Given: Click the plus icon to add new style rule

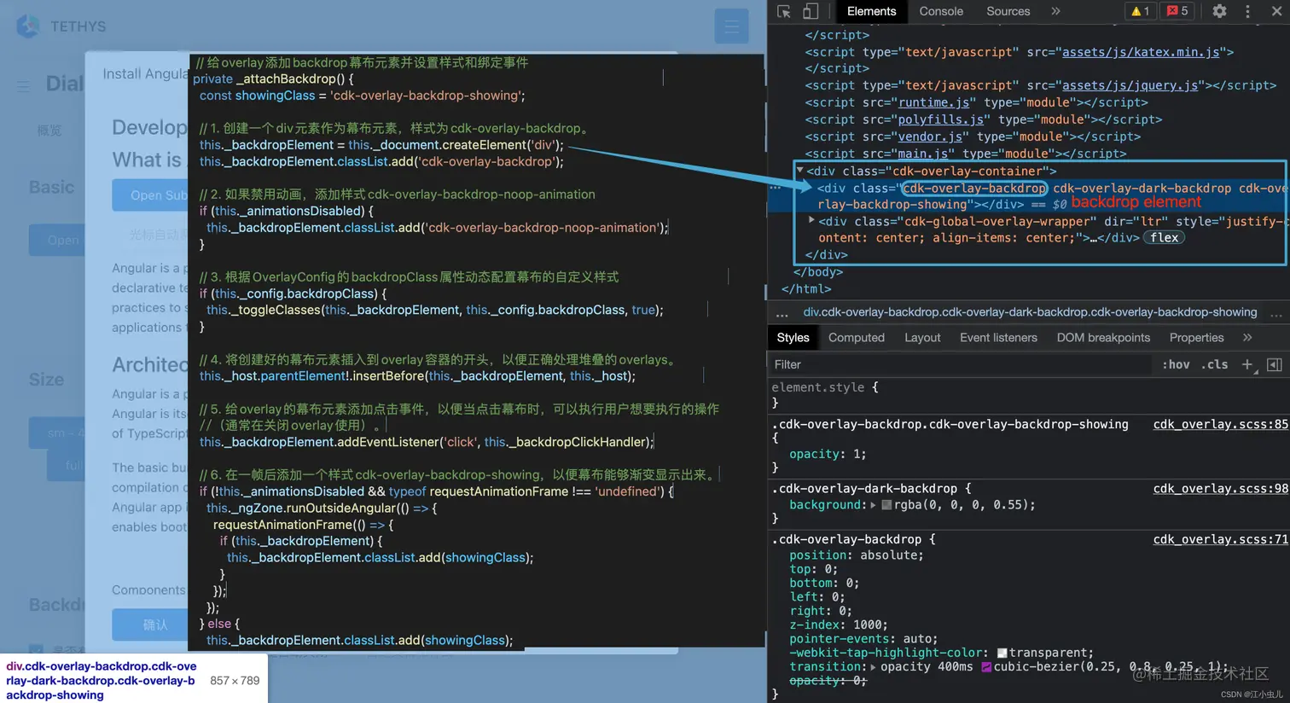Looking at the screenshot, I should pyautogui.click(x=1247, y=364).
